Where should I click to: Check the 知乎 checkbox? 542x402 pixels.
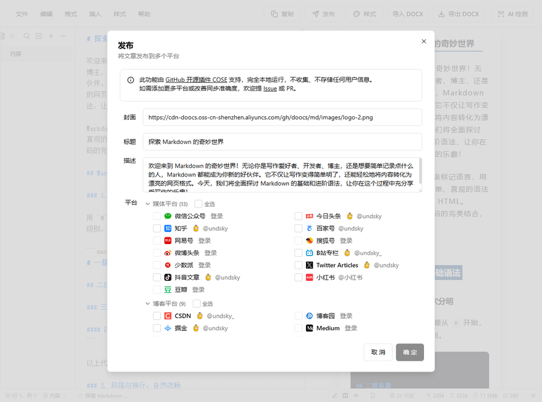pos(157,228)
